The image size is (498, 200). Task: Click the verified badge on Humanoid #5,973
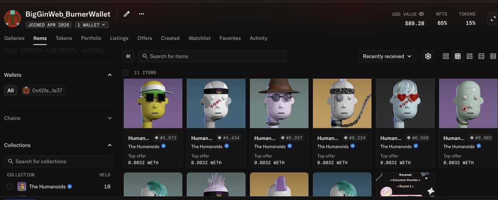coord(164,146)
